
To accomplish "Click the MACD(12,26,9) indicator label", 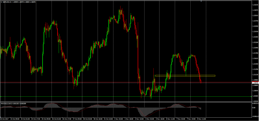I will coord(6,103).
